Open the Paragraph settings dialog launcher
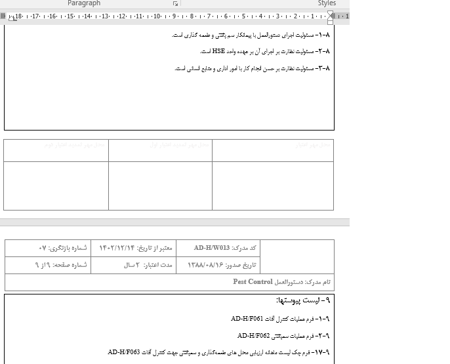Viewport: 450px width, 364px height. tap(175, 4)
